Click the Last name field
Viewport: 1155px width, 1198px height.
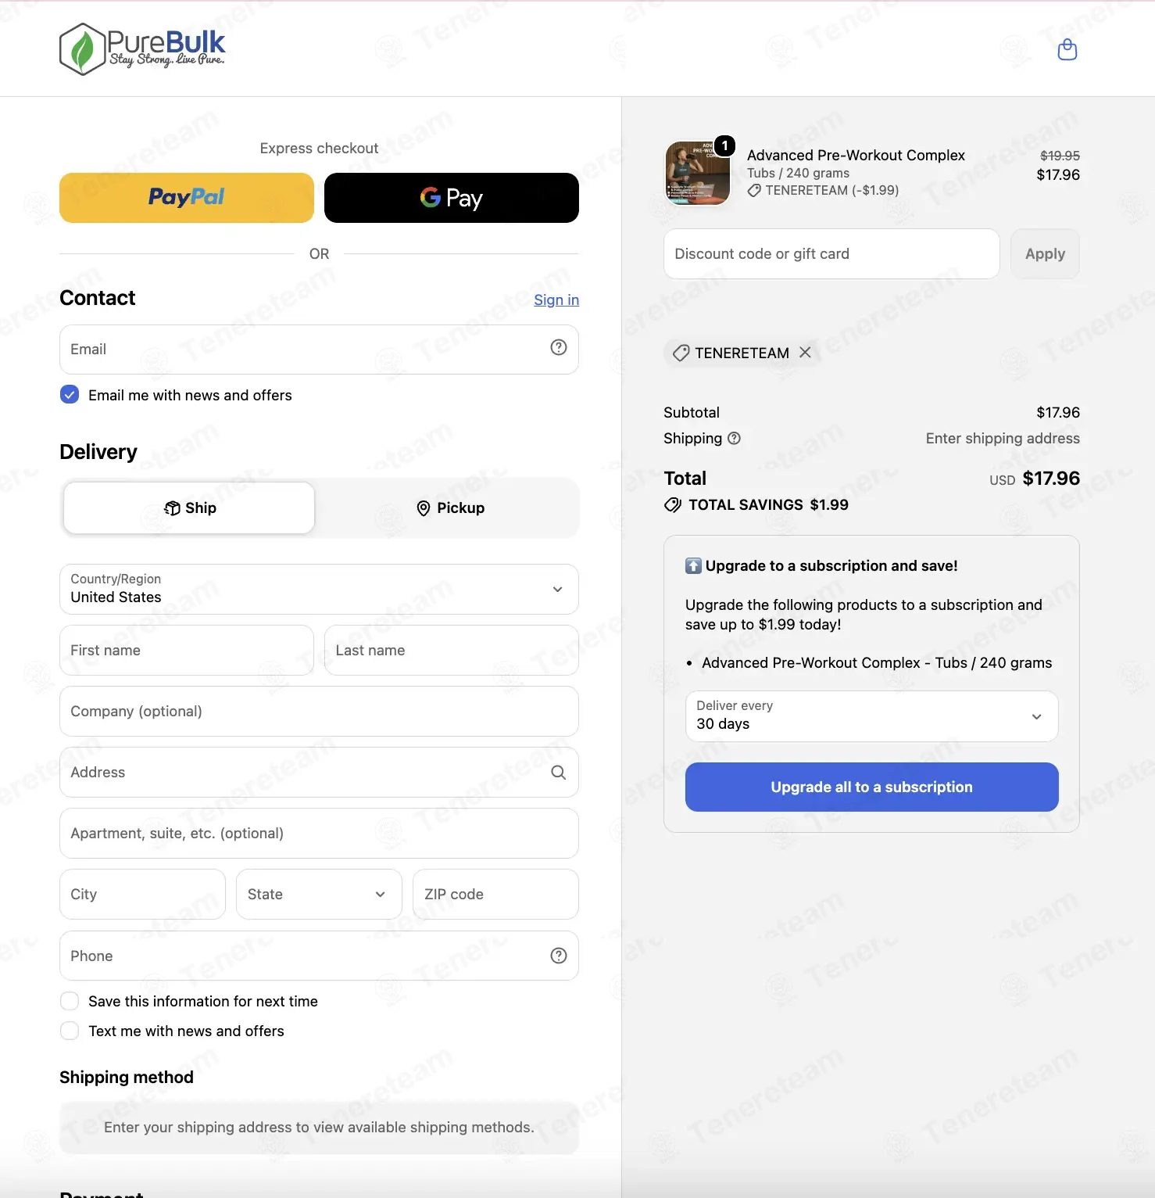[x=451, y=650]
